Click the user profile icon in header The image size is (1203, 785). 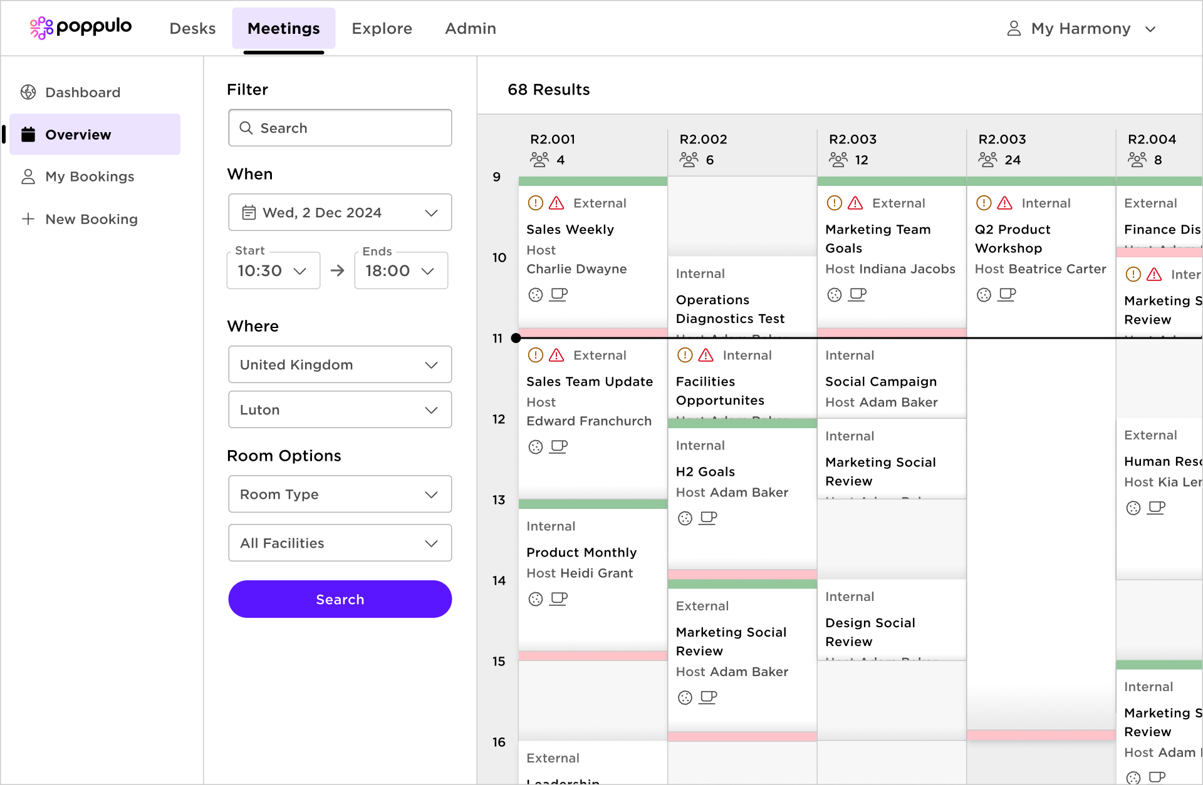click(1014, 28)
